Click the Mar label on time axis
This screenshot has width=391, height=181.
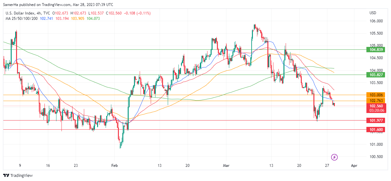[x=226, y=165]
